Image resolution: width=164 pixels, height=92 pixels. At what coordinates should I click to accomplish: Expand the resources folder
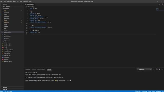[6, 22]
